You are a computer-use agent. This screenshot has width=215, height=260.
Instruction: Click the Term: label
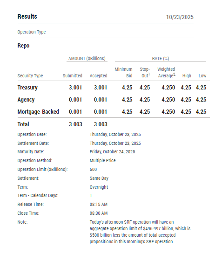tap(23, 187)
